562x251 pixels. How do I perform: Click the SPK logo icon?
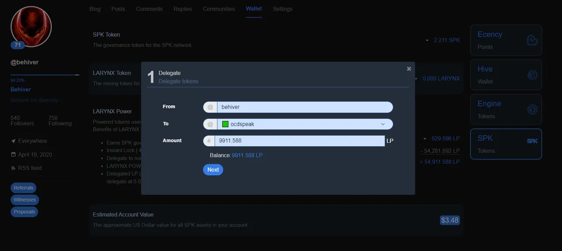532,141
